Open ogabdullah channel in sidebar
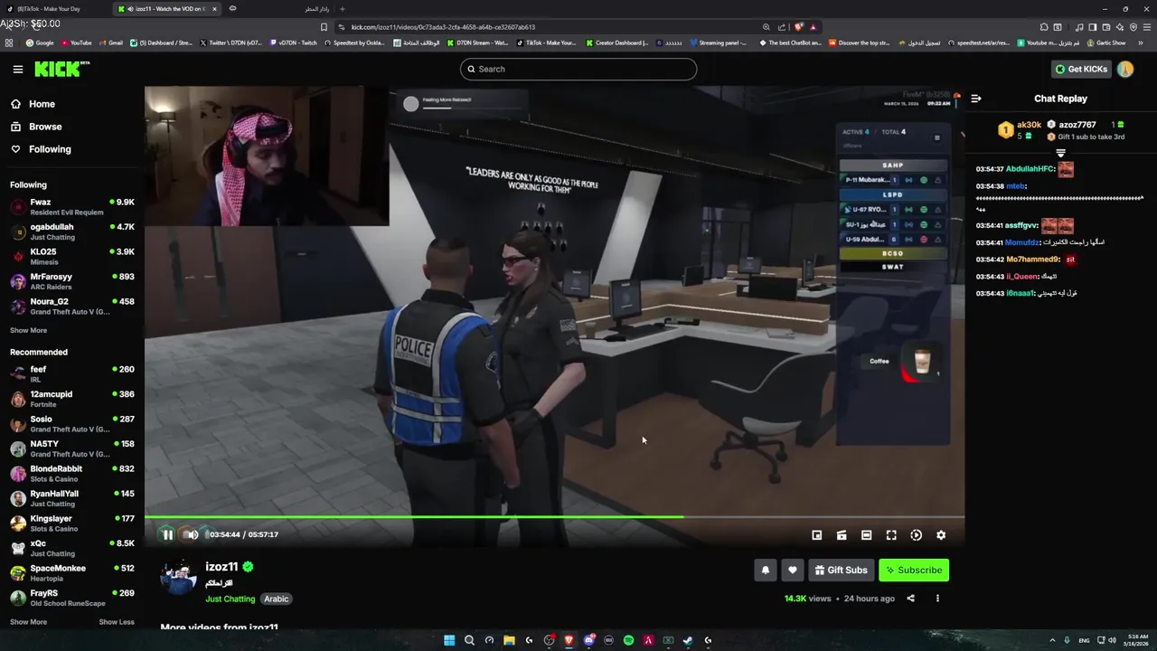The image size is (1157, 651). pyautogui.click(x=72, y=231)
